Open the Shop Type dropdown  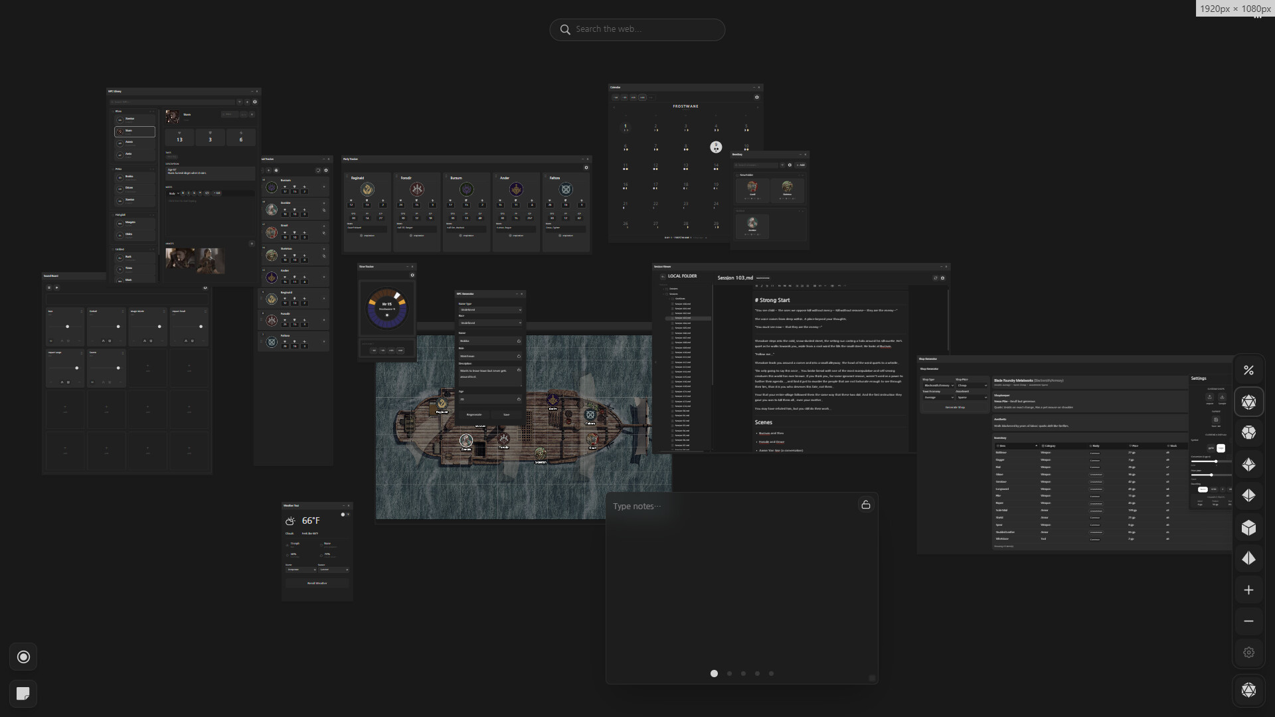[938, 385]
